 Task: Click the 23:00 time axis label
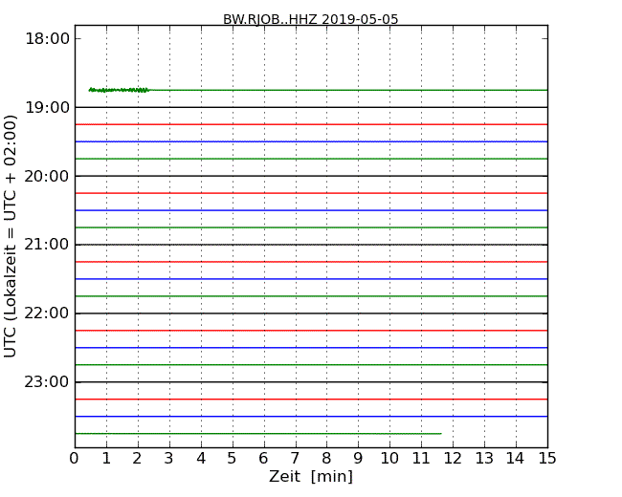(x=47, y=381)
